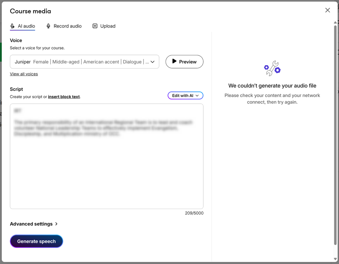
Task: Open the Juniper voice selection dropdown
Action: pyautogui.click(x=84, y=62)
